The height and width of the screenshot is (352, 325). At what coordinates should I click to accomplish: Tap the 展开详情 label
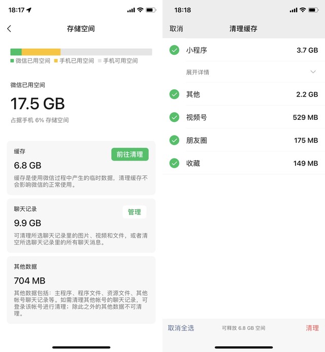click(198, 72)
